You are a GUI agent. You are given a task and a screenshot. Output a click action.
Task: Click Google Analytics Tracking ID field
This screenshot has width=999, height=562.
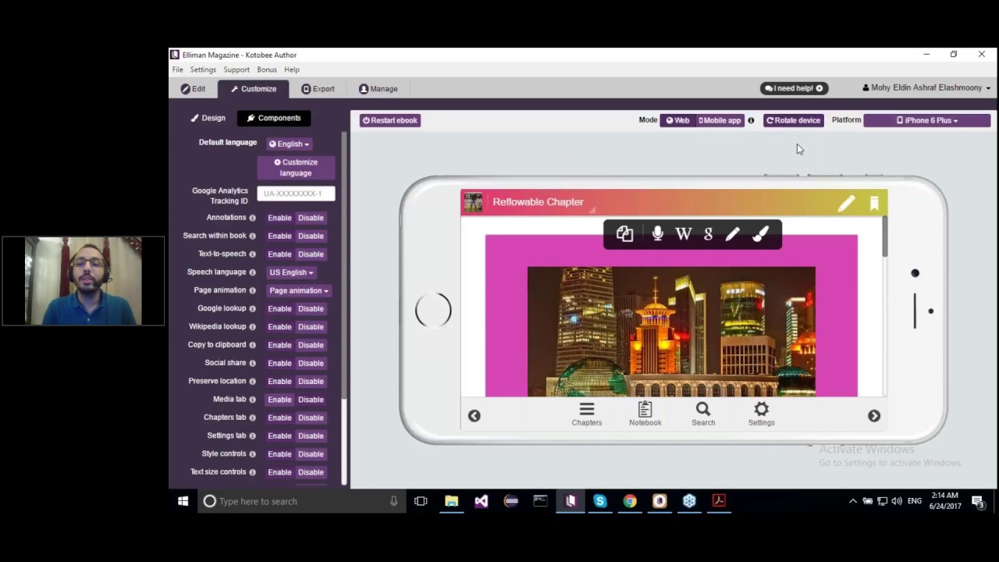coord(296,194)
